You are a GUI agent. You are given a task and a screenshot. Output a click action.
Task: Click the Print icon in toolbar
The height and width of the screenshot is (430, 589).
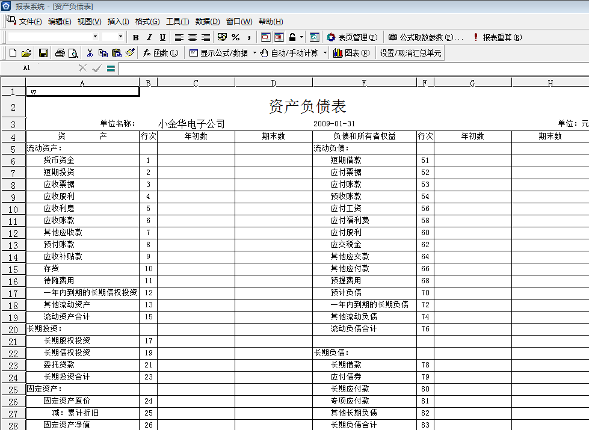pyautogui.click(x=60, y=53)
